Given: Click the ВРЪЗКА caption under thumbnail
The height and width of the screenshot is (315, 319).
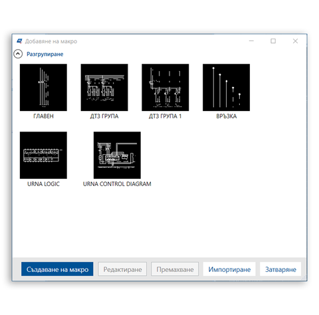Looking at the screenshot, I should [227, 116].
